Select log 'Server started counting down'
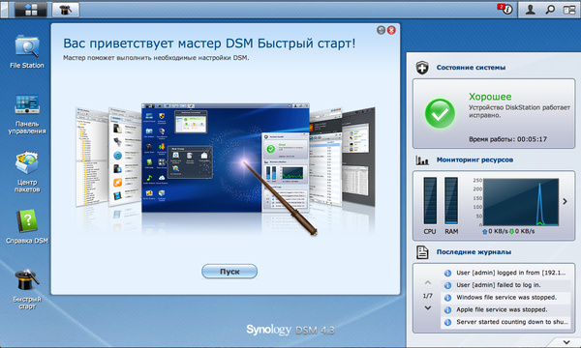The height and width of the screenshot is (348, 581). pos(505,322)
